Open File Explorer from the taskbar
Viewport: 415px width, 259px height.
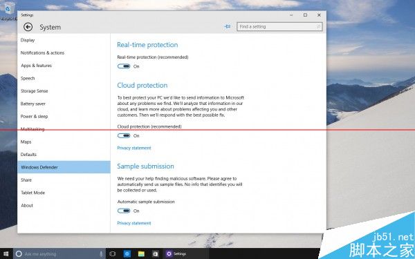click(x=141, y=254)
